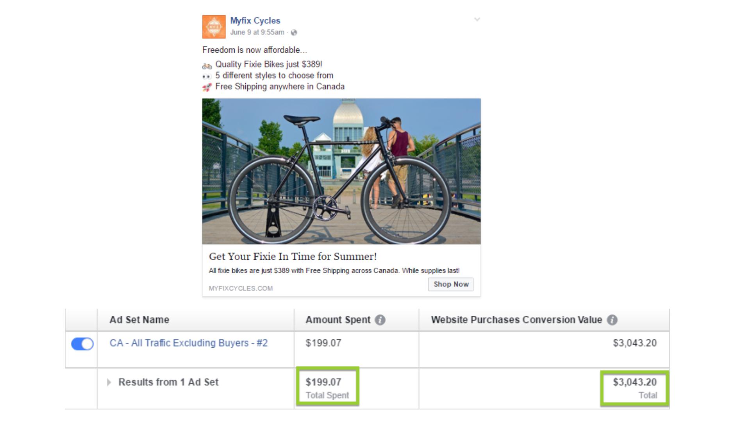The height and width of the screenshot is (422, 750).
Task: Toggle off the CA All Traffic ad set
Action: pos(82,344)
